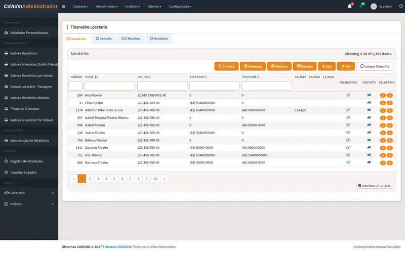Open the Tabelas dropdown menu
405x253 pixels.
pos(154,7)
